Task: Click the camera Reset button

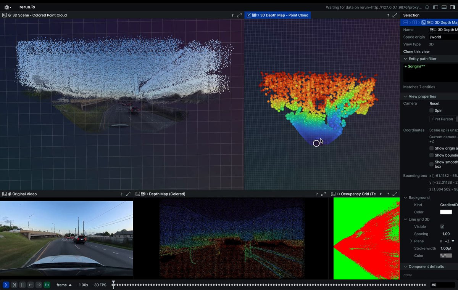Action: click(x=434, y=103)
